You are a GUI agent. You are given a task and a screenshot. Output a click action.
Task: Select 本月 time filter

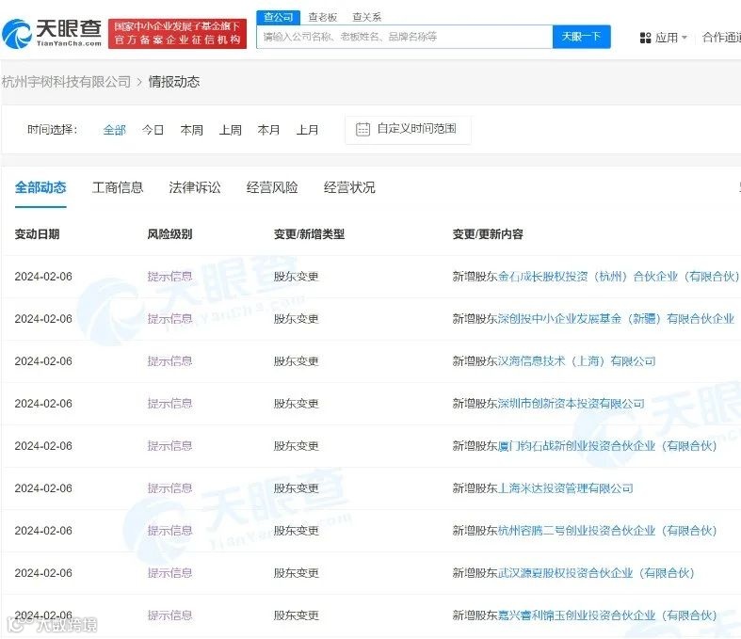point(268,130)
